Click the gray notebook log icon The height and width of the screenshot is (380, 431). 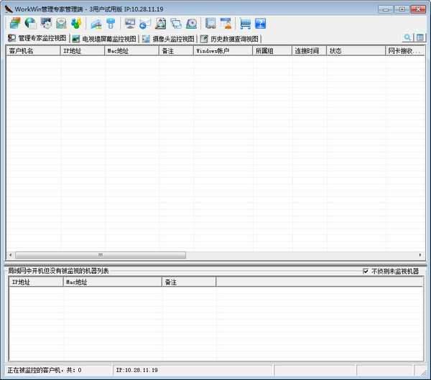pos(210,24)
